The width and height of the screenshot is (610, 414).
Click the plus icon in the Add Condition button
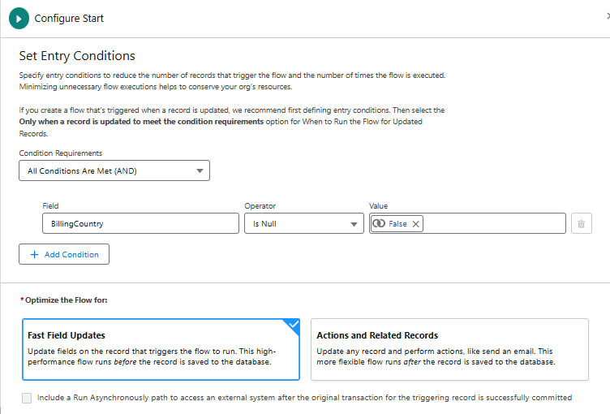[34, 254]
